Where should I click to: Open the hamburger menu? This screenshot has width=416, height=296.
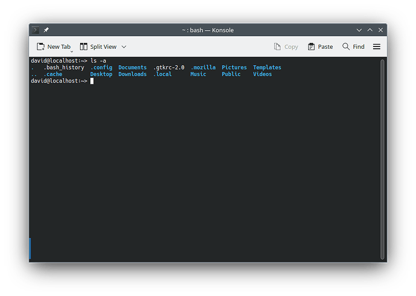tap(377, 47)
